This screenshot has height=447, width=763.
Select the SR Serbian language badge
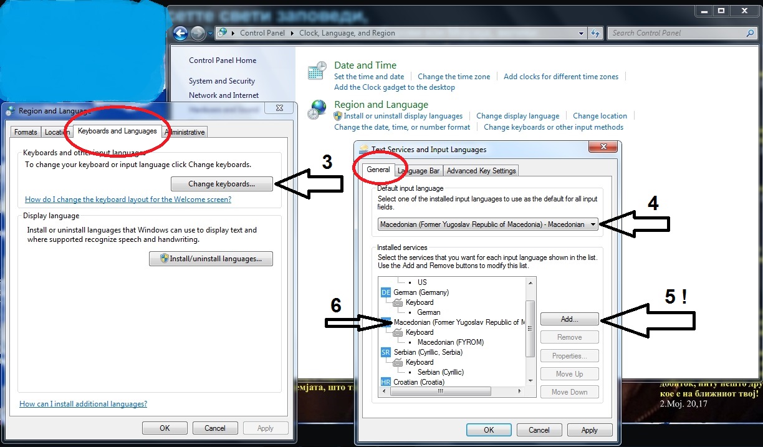pos(385,352)
